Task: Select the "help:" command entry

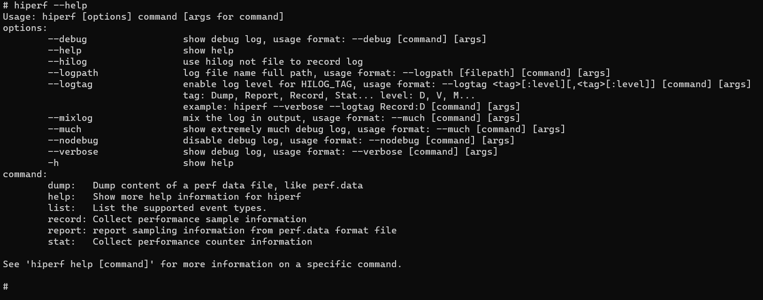Action: click(61, 197)
